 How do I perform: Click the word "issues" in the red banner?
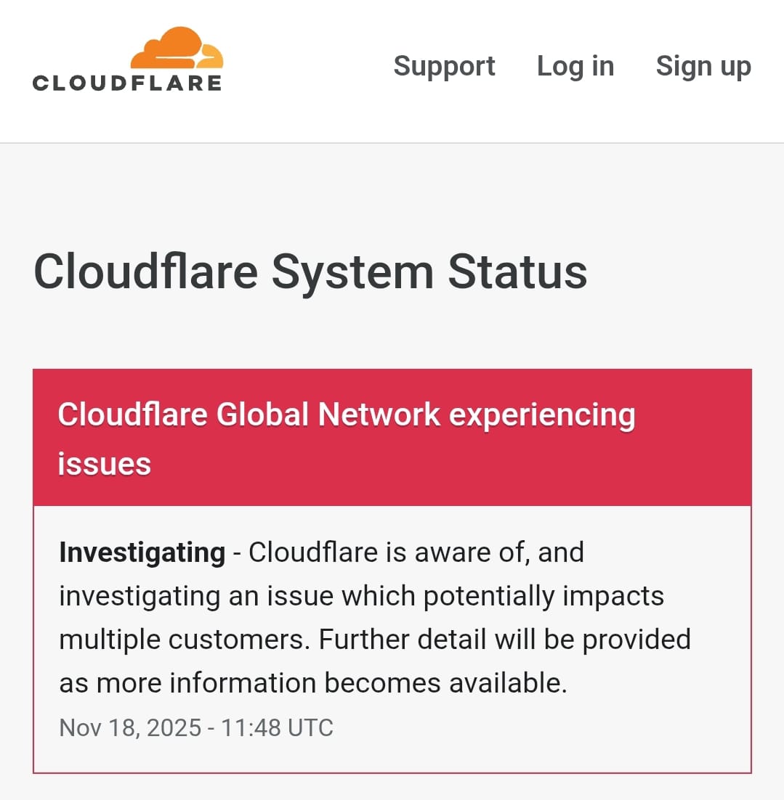tap(104, 464)
